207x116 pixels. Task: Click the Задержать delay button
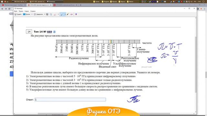click(x=38, y=14)
